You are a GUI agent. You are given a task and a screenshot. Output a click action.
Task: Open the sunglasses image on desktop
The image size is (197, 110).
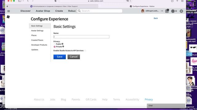193,48
